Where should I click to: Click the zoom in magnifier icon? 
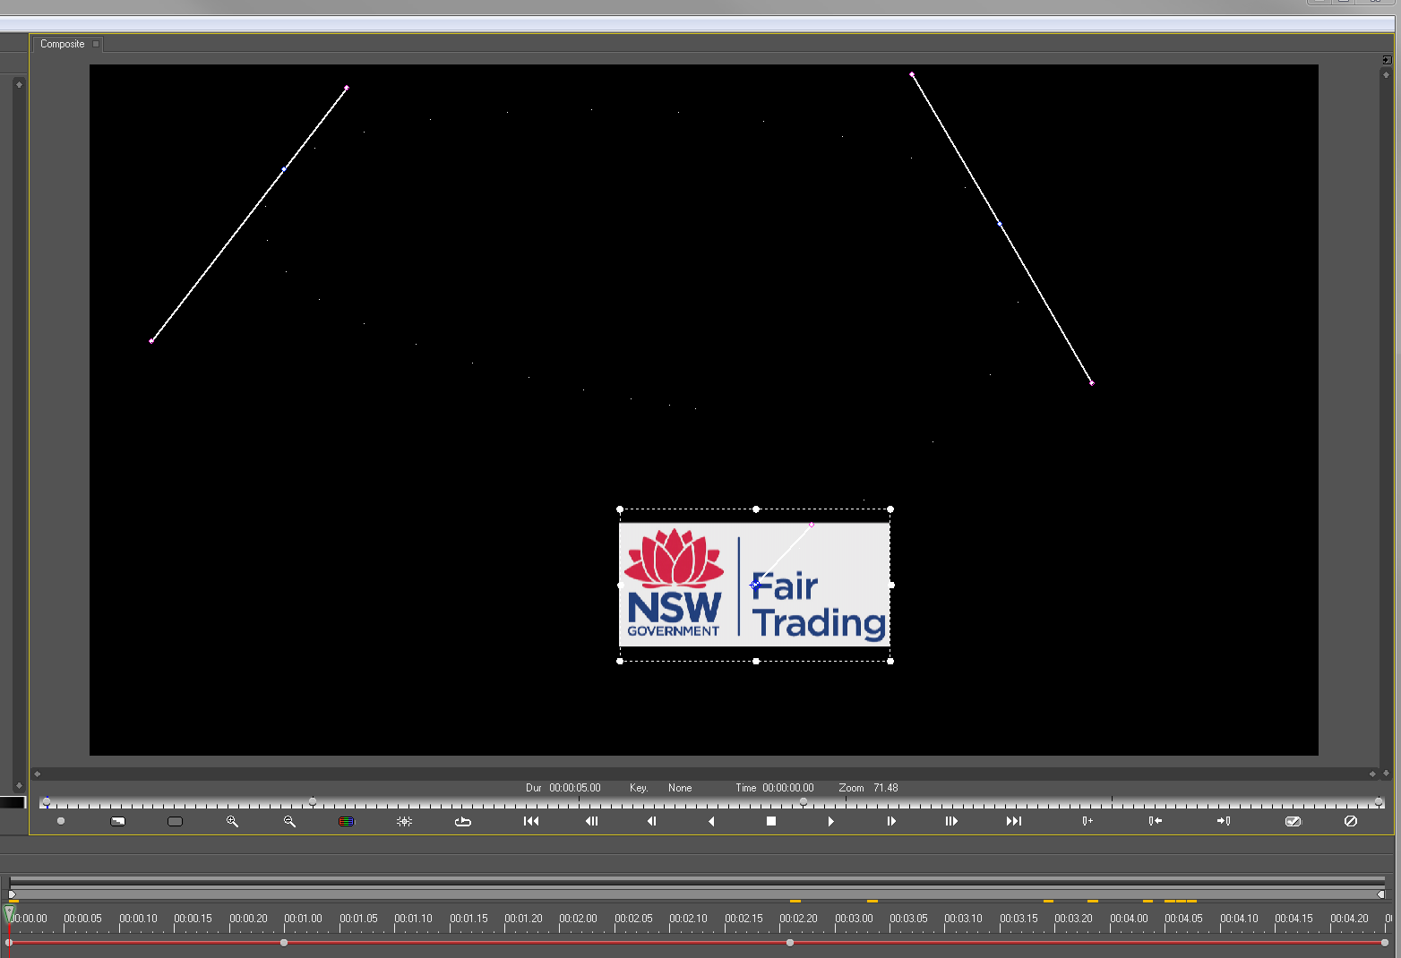[x=232, y=821]
